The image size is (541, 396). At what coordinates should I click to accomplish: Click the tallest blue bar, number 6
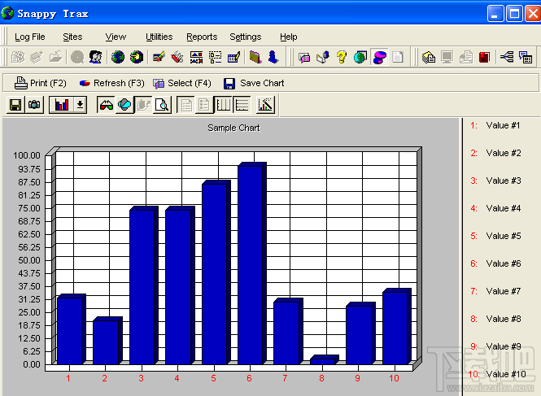(x=250, y=264)
